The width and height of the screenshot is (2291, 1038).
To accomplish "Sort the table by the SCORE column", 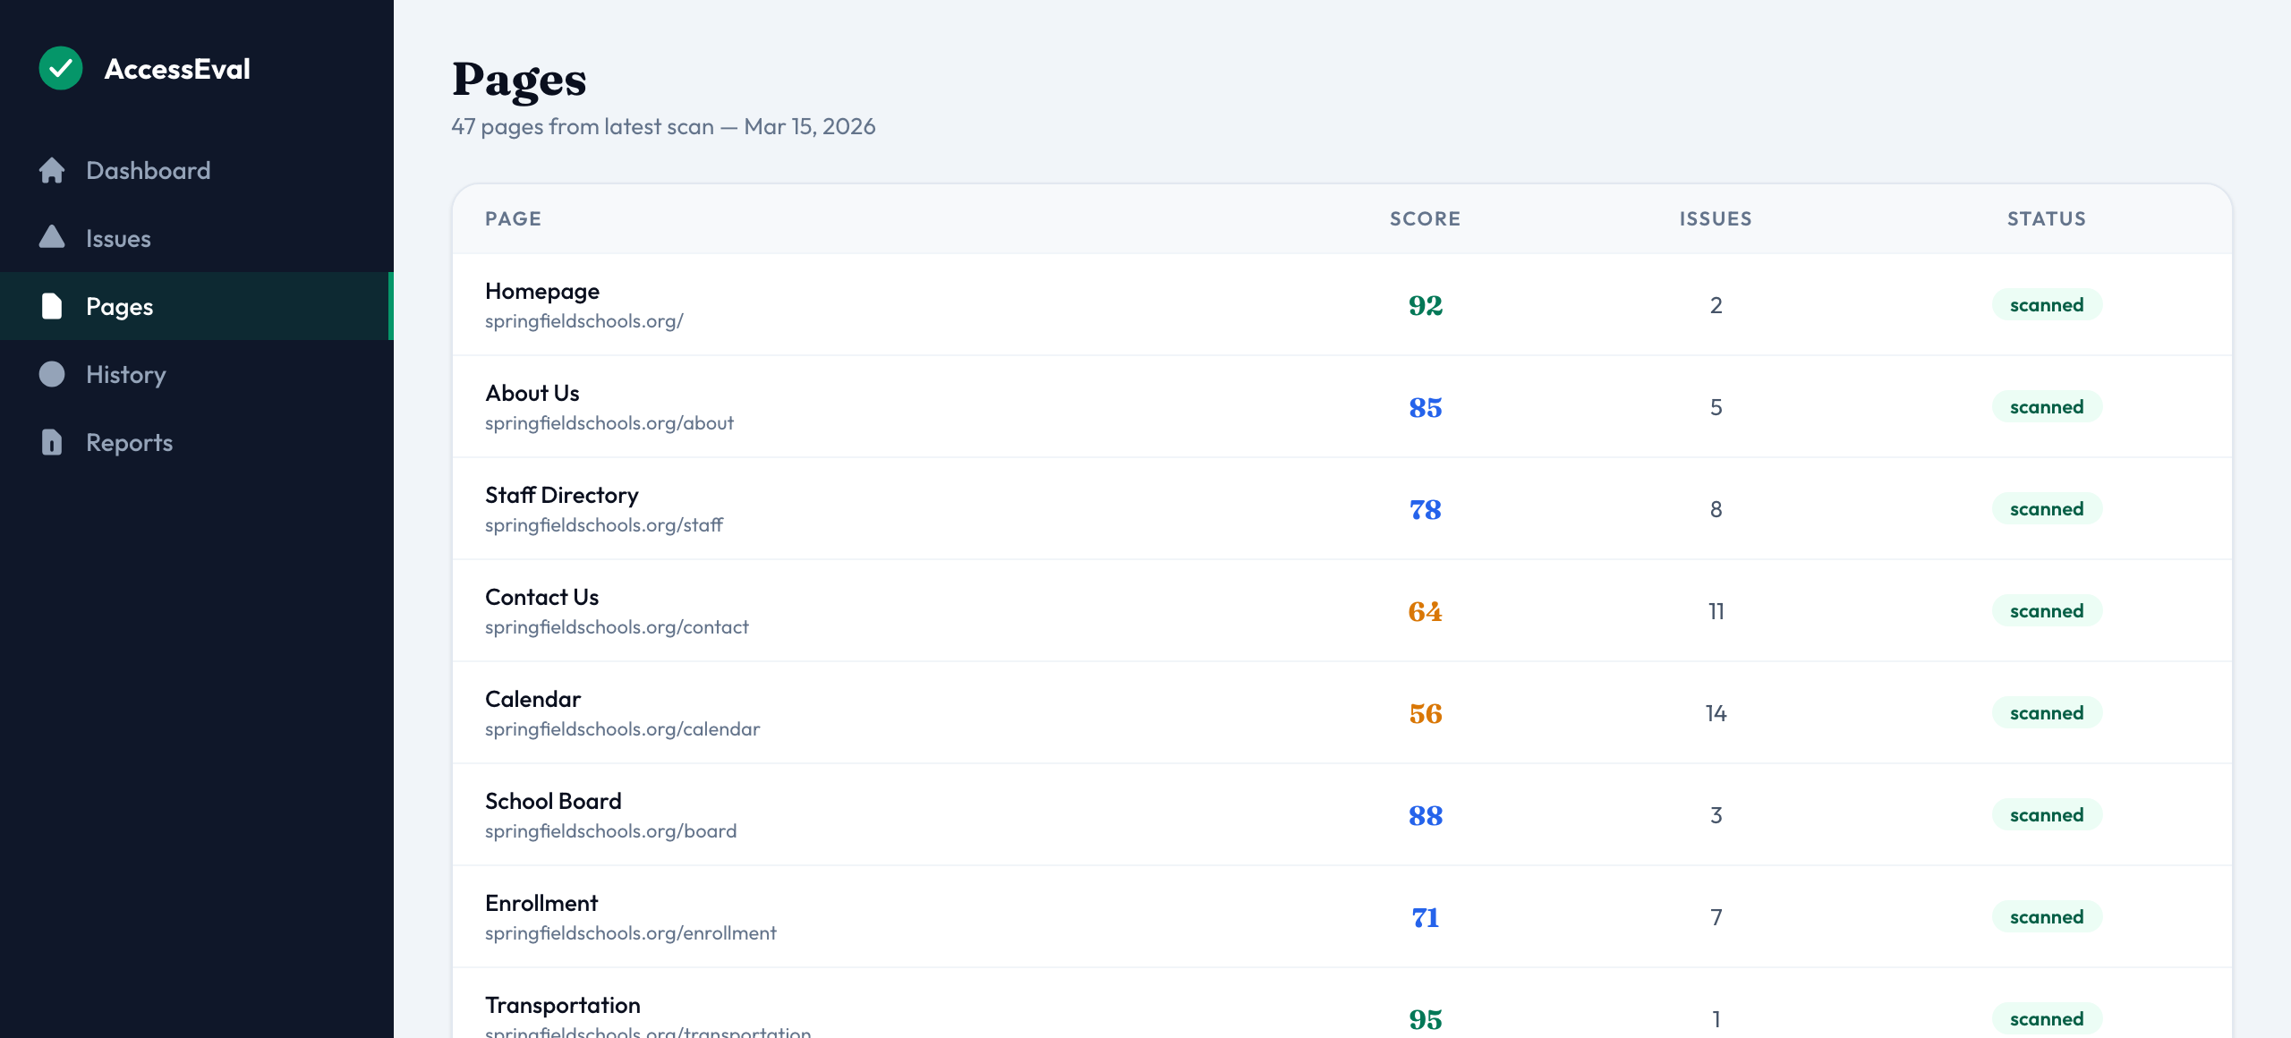I will pyautogui.click(x=1425, y=218).
